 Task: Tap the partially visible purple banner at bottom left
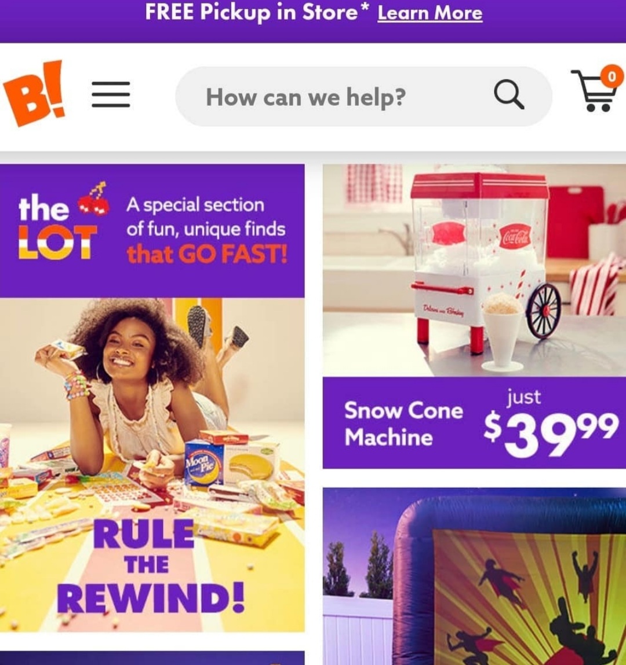pos(152,658)
